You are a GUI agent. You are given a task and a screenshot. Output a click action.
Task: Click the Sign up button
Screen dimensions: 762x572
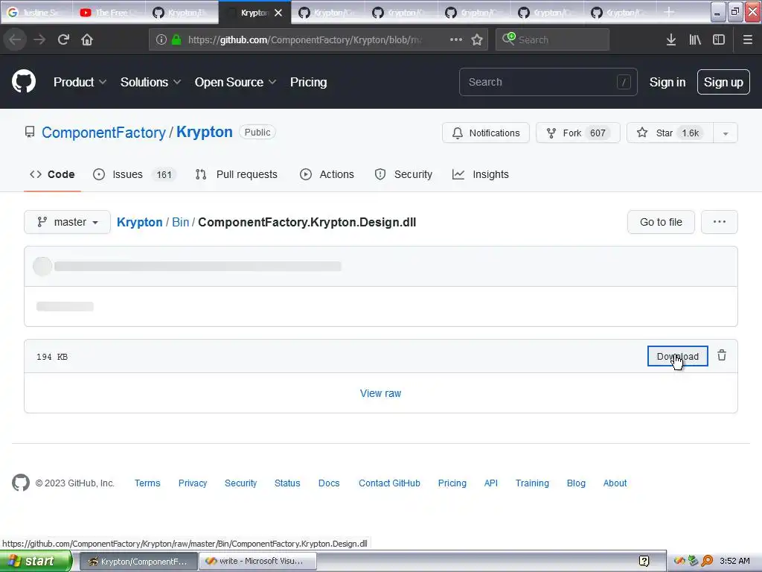[723, 82]
